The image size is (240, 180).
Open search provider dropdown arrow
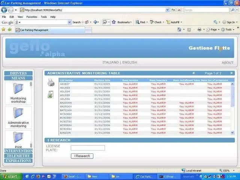(237, 10)
